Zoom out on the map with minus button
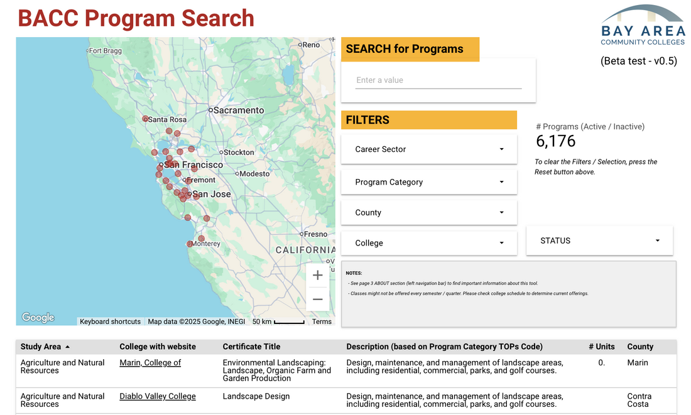The height and width of the screenshot is (415, 691). pyautogui.click(x=317, y=299)
